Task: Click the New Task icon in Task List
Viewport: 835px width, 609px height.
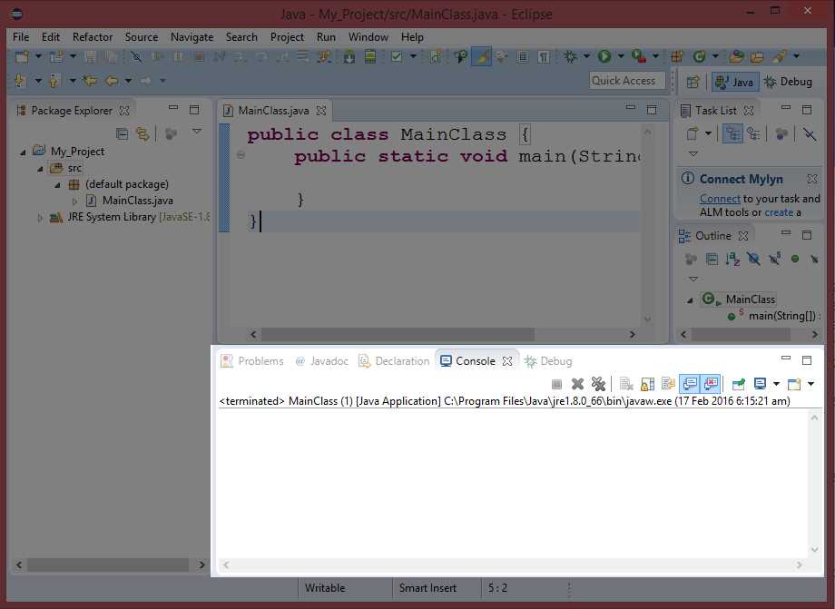Action: 693,133
